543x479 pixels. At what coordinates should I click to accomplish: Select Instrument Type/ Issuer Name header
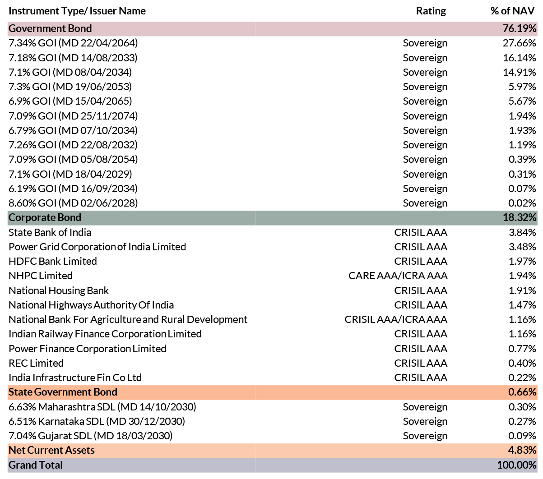[x=77, y=11]
